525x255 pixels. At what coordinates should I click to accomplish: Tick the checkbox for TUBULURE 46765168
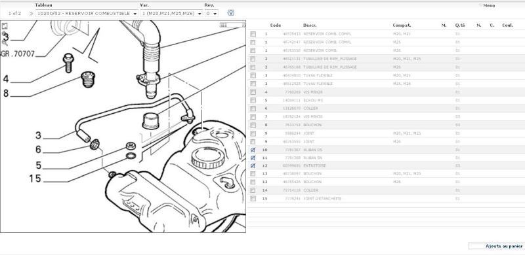(253, 67)
